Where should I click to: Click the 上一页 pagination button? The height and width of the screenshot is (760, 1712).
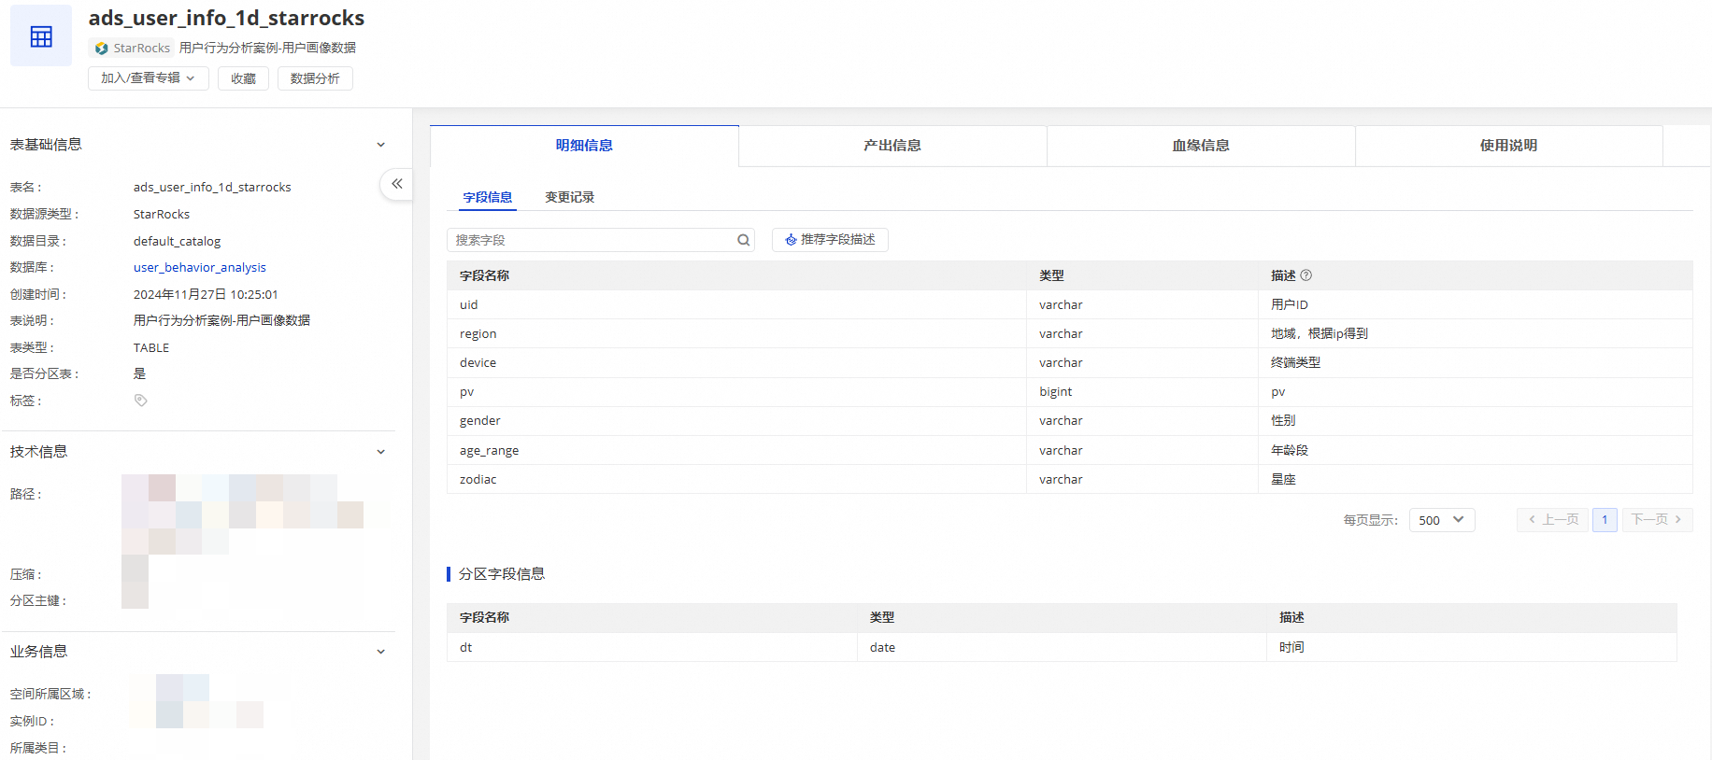1553,520
